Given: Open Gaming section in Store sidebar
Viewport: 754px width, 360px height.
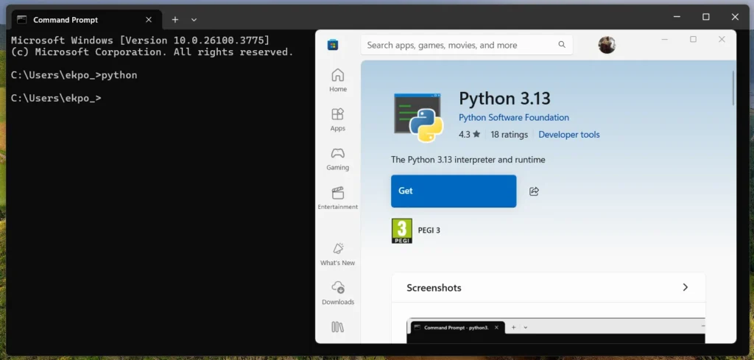Looking at the screenshot, I should coord(337,159).
